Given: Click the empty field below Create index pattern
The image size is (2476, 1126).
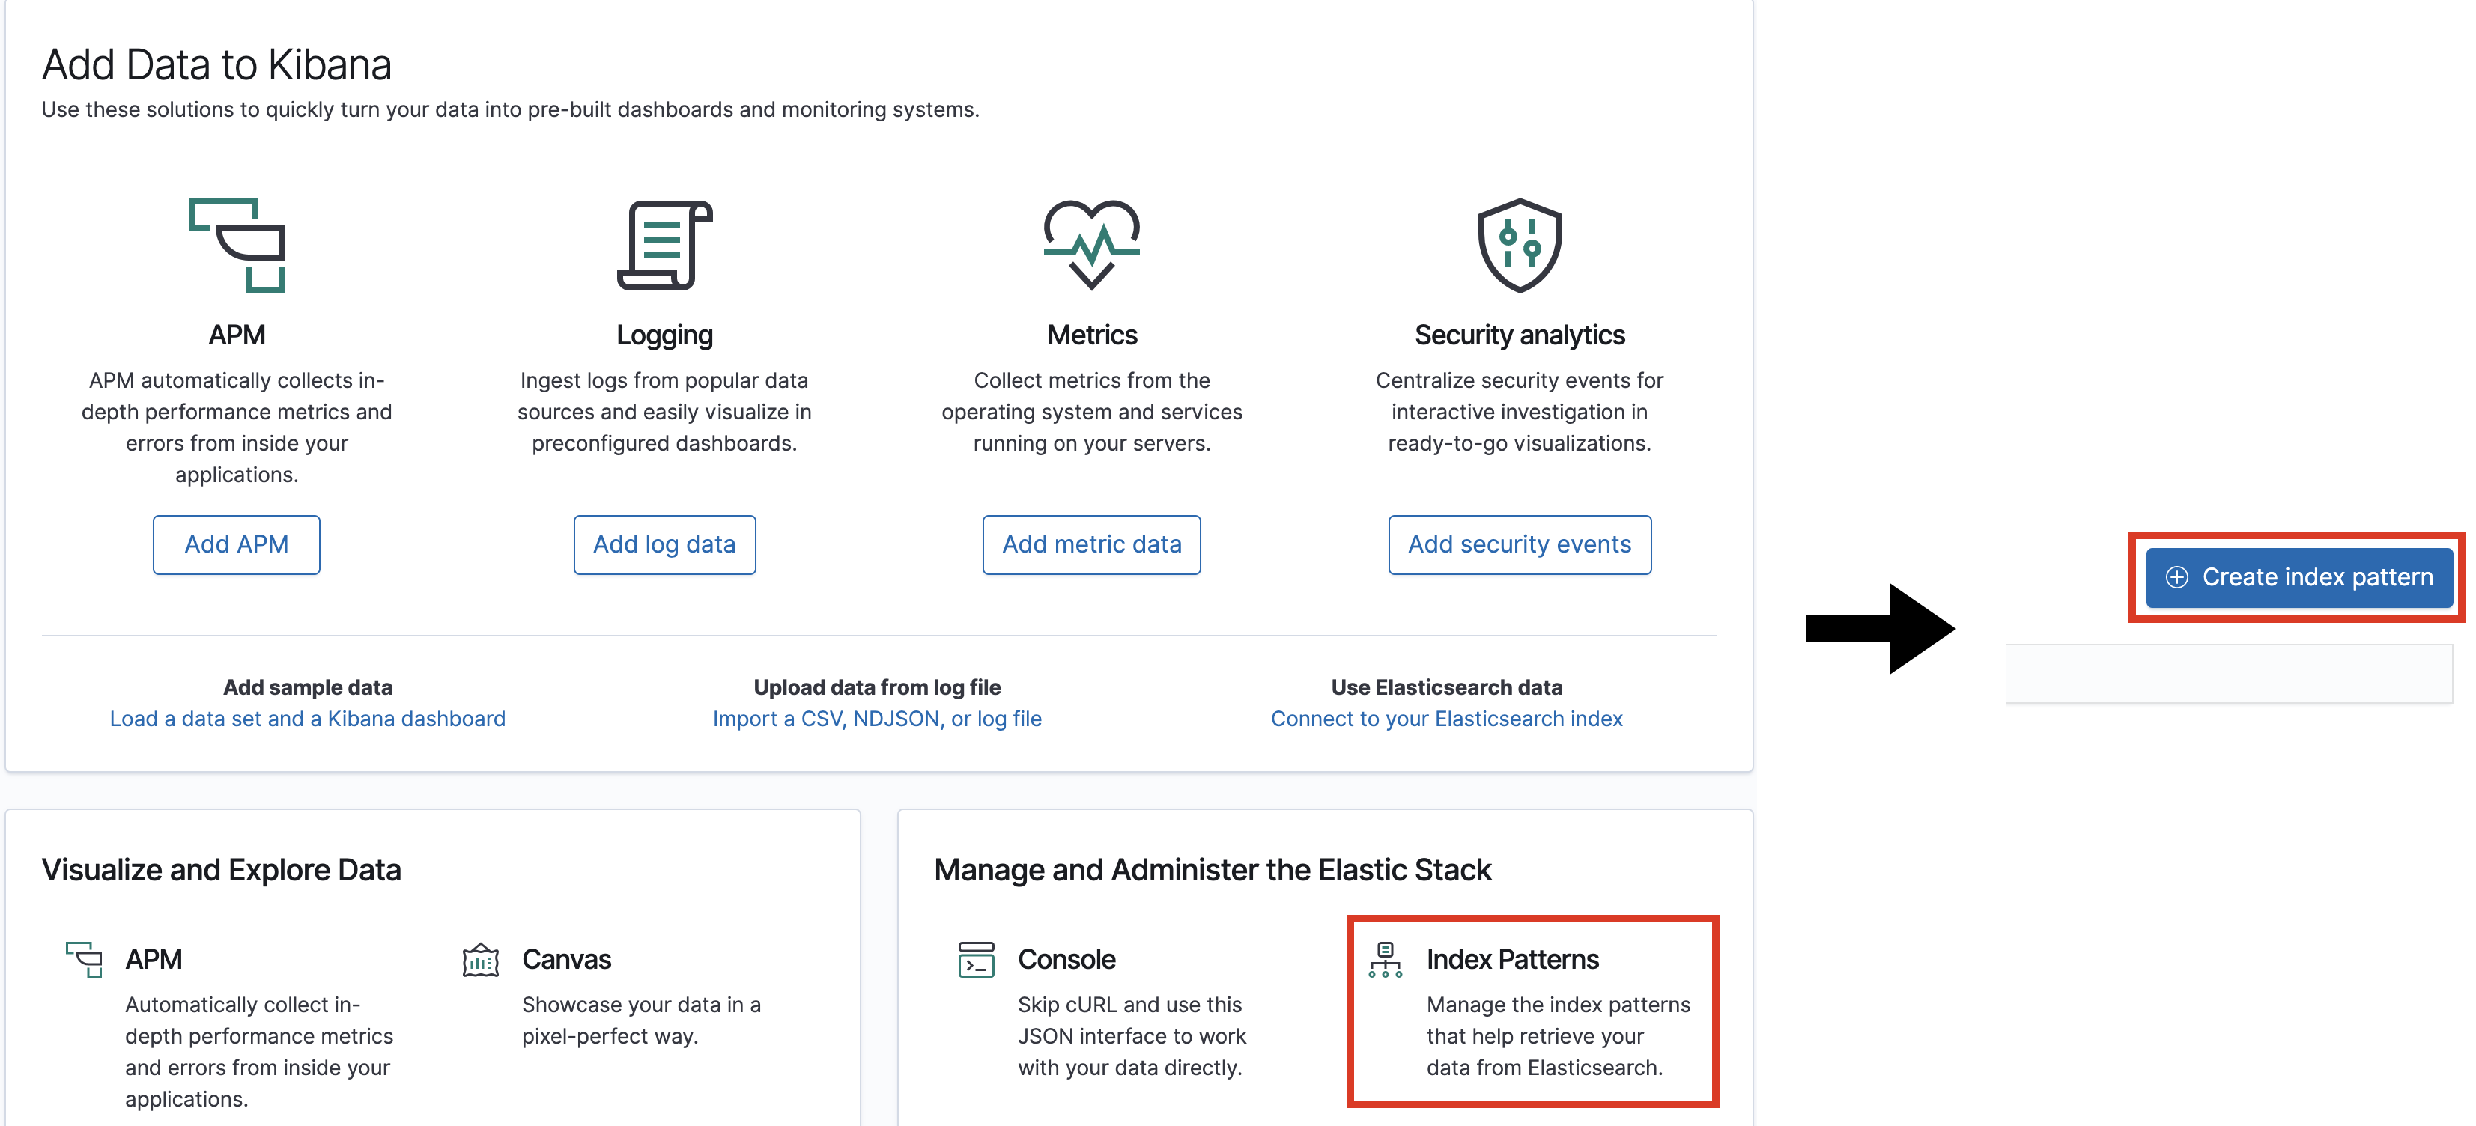Looking at the screenshot, I should click(x=2230, y=674).
